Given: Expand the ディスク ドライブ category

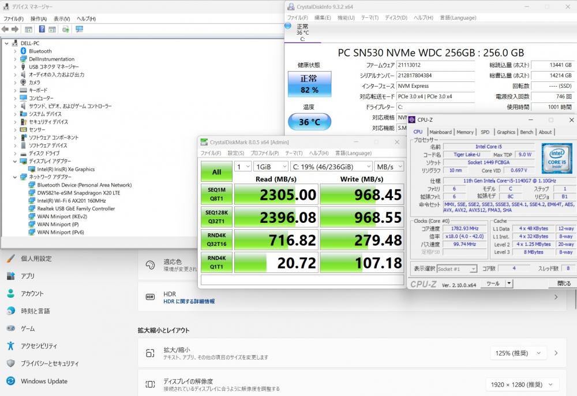Looking at the screenshot, I should (15, 154).
